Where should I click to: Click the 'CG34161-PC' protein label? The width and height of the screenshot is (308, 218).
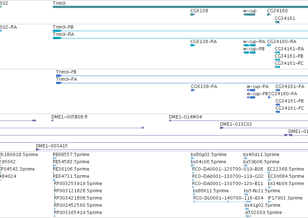[x=290, y=108]
